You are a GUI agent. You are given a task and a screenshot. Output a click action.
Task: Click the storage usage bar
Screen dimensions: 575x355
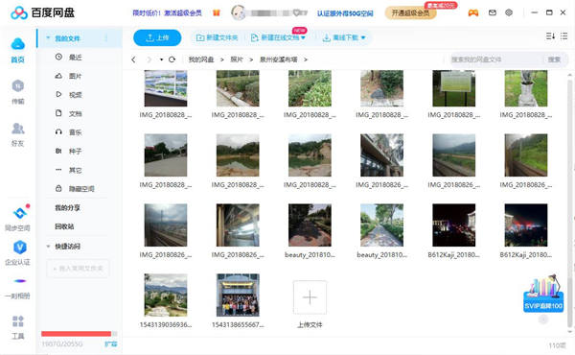(80, 334)
